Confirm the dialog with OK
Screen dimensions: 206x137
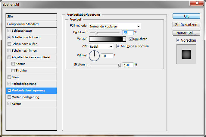point(186,16)
